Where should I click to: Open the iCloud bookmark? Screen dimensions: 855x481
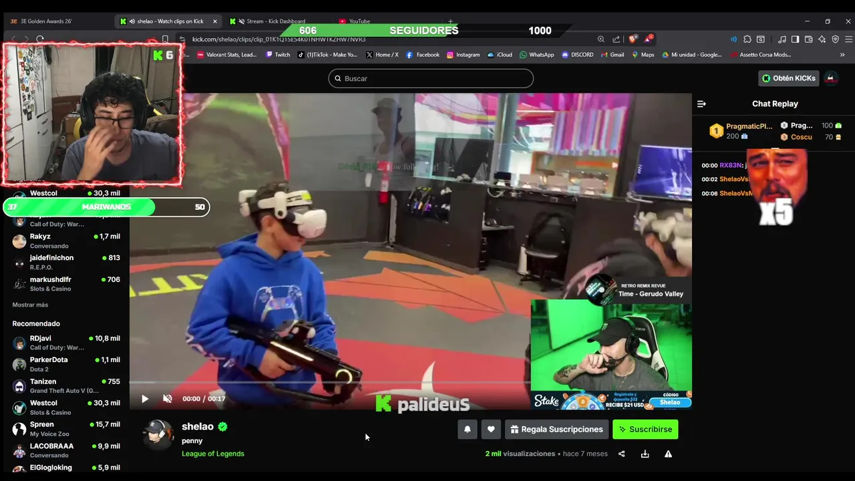click(499, 55)
